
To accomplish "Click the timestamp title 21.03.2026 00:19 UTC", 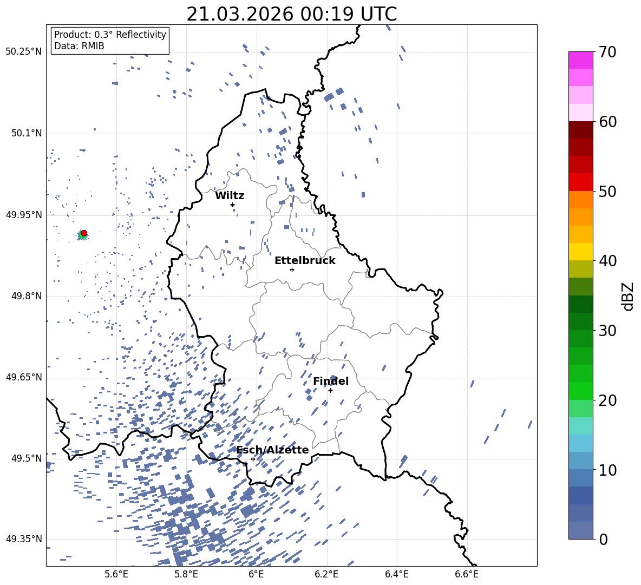I will click(292, 14).
